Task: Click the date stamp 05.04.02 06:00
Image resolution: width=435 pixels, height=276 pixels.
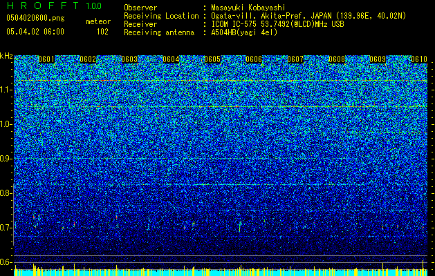Action: pos(35,32)
